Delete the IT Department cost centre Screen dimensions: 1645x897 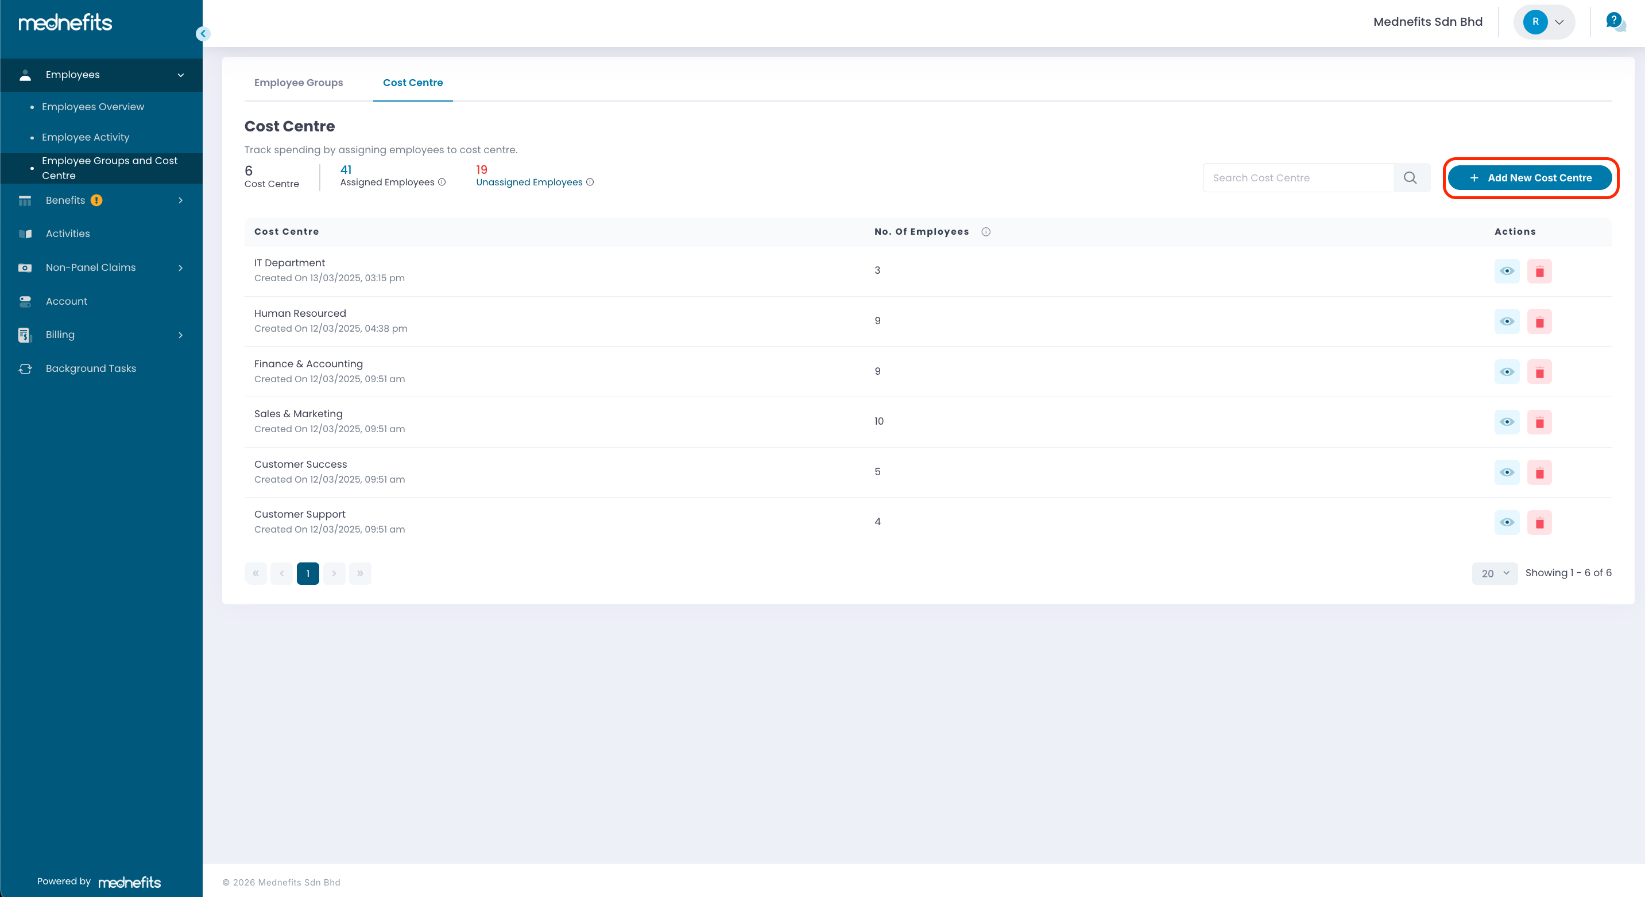1539,271
